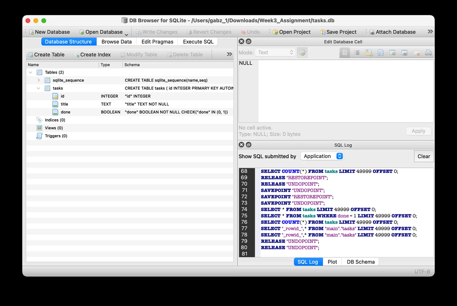Collapse the Tables (2) tree node
The image size is (457, 306).
click(31, 72)
